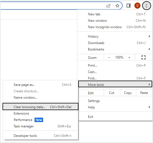
Task: Select Save page as... option
Action: pyautogui.click(x=41, y=85)
